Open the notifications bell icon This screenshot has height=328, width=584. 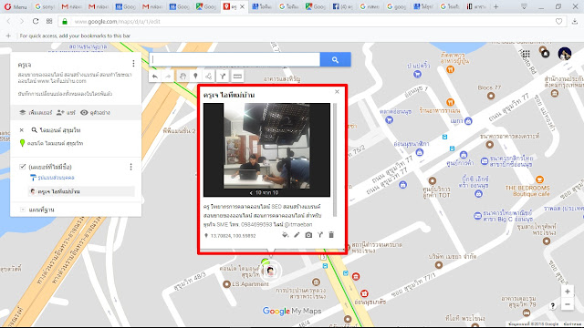(x=546, y=54)
